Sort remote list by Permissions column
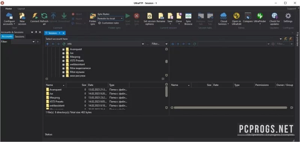300x142 pixels. click(x=265, y=85)
